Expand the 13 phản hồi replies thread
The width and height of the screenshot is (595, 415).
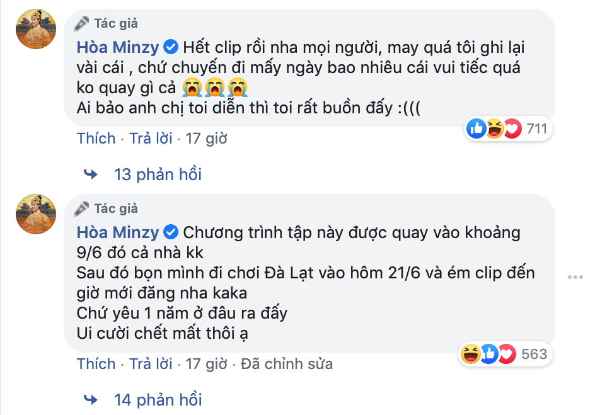158,174
